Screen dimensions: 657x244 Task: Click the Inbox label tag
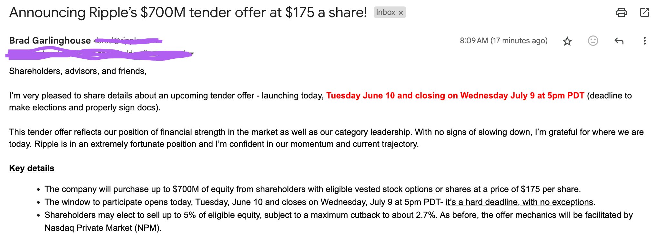pyautogui.click(x=386, y=12)
